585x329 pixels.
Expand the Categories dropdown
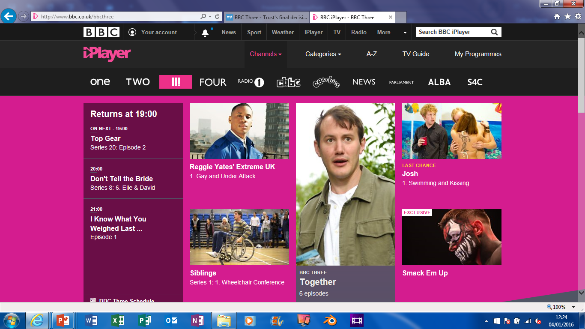point(323,54)
